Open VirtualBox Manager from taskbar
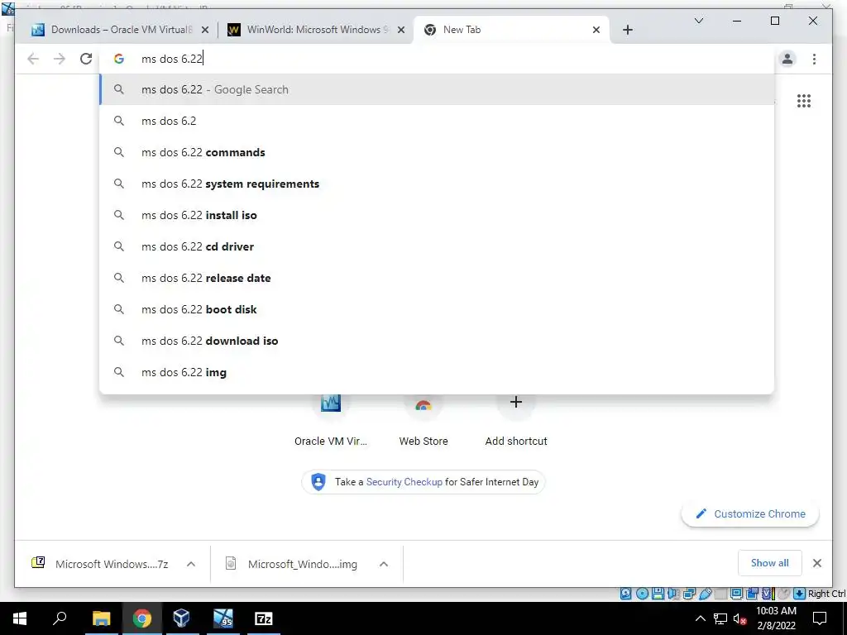 coord(181,618)
